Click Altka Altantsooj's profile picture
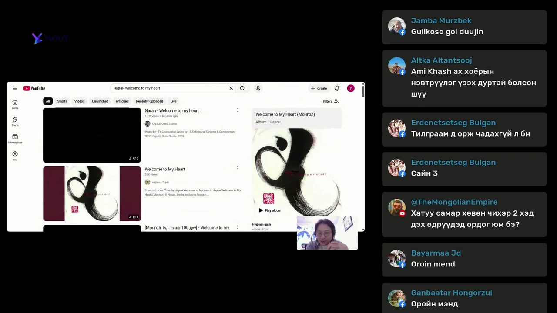 397,66
